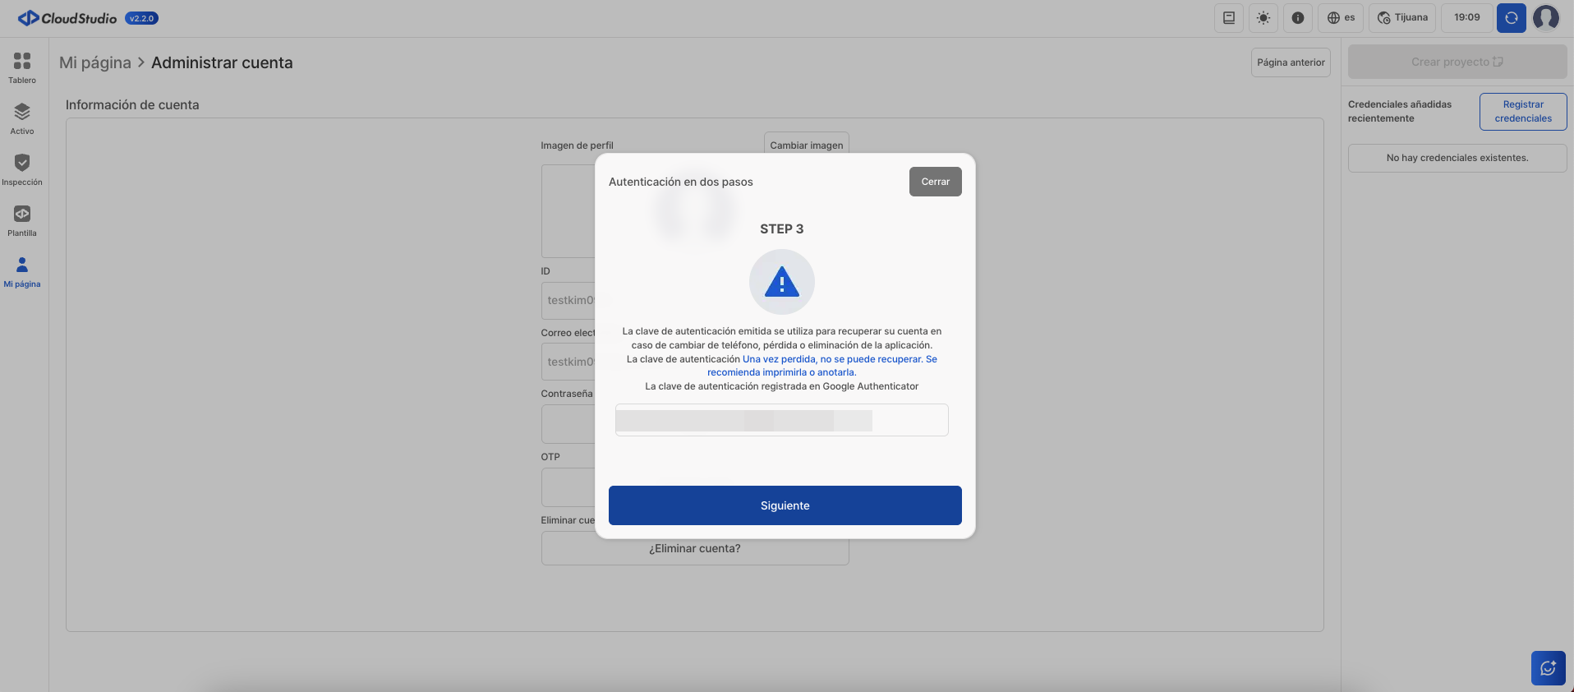Screen dimensions: 1574x692
Task: Toggle the light/dark theme sun icon
Action: (1263, 18)
